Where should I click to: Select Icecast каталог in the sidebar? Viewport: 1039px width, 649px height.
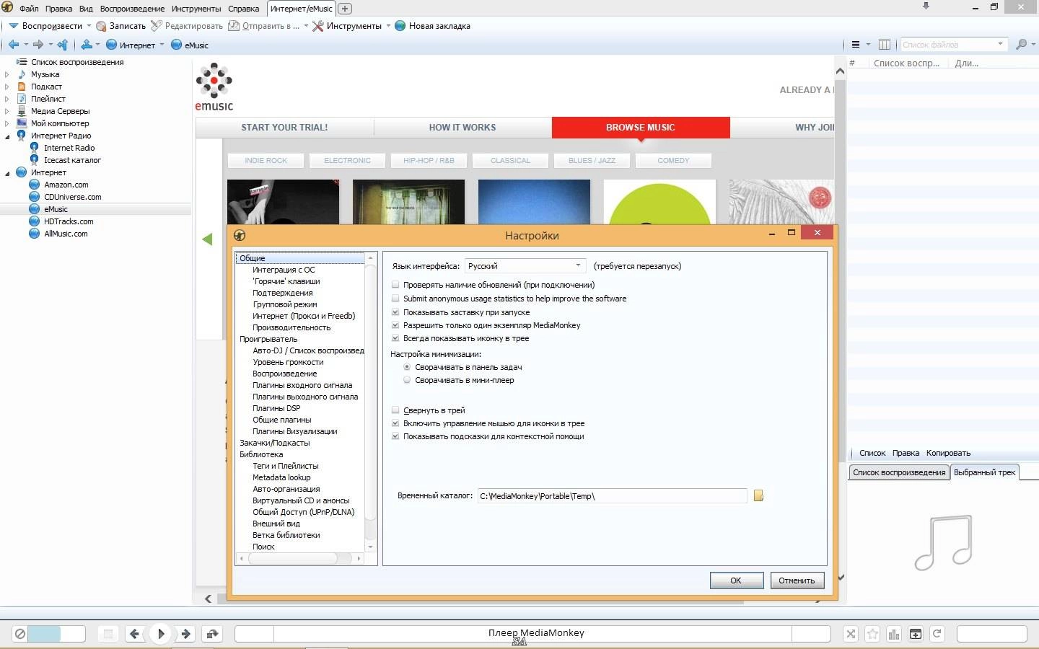[72, 160]
